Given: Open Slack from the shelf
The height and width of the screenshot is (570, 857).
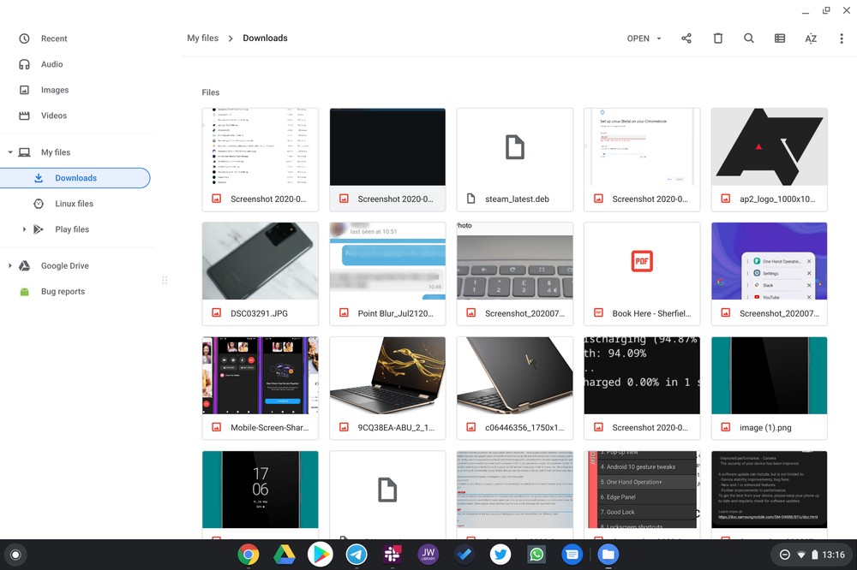Looking at the screenshot, I should [392, 555].
